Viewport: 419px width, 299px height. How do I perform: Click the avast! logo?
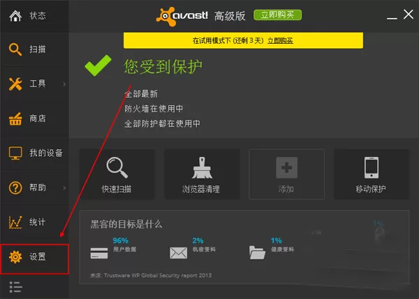coord(182,16)
